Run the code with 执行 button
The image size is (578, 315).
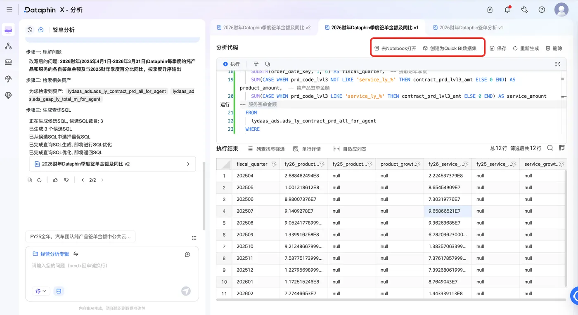coord(231,64)
